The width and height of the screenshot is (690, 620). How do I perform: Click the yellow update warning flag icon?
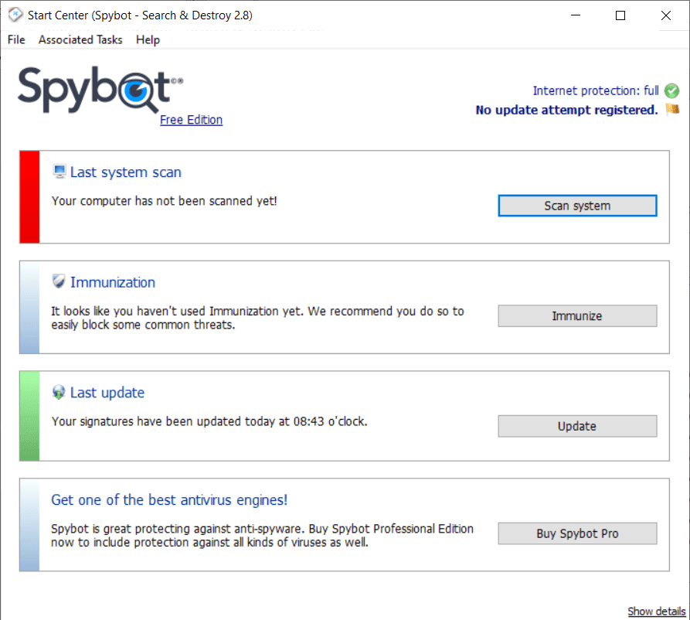click(x=672, y=109)
